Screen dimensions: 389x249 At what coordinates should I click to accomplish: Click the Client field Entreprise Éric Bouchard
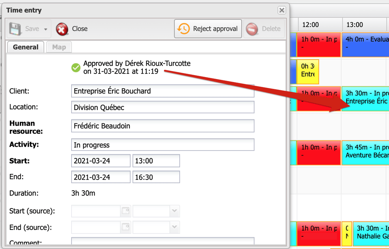tap(163, 91)
